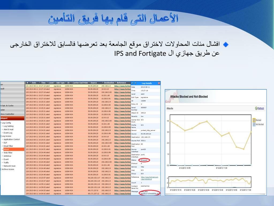Open DLP logs in the sidebar

coord(5,143)
